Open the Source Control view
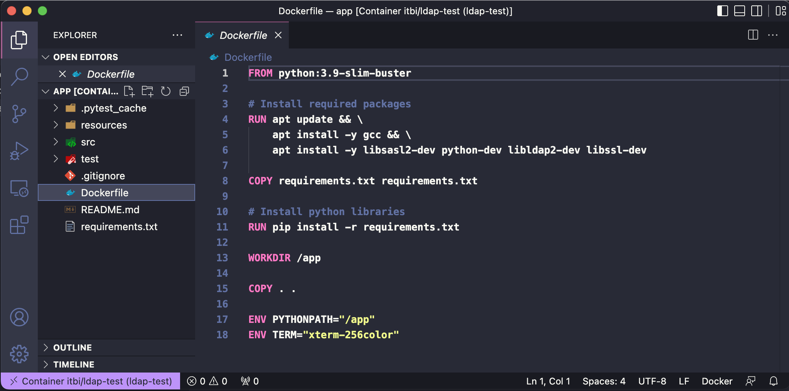 19,114
